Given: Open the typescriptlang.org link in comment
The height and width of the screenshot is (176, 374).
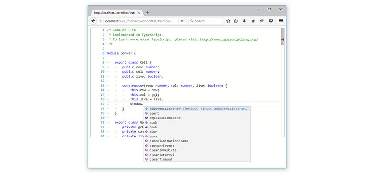Looking at the screenshot, I should pos(229,39).
